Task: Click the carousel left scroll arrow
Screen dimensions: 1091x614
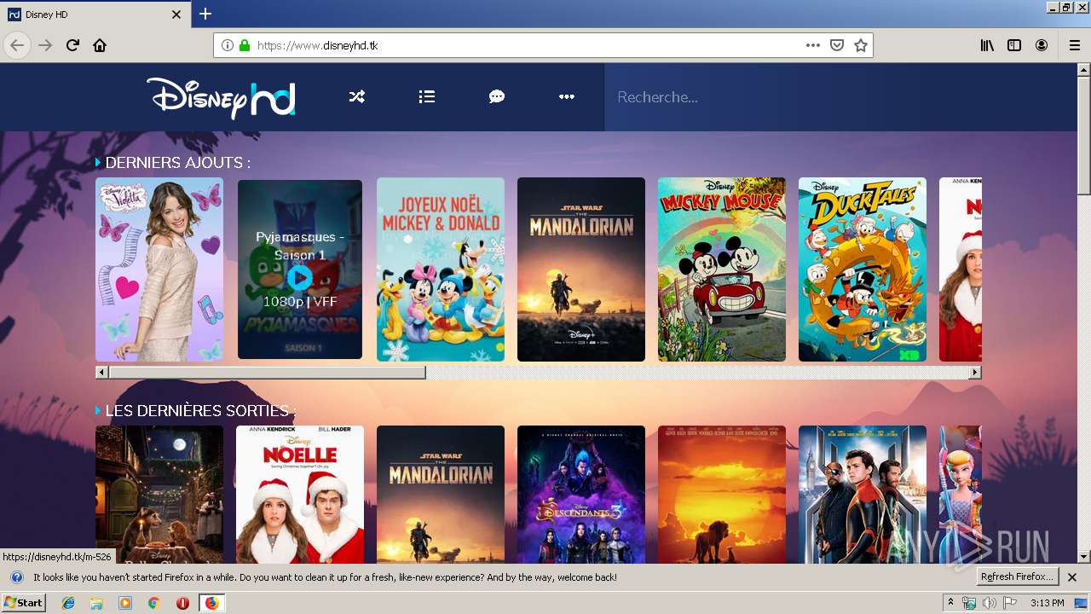Action: 102,373
